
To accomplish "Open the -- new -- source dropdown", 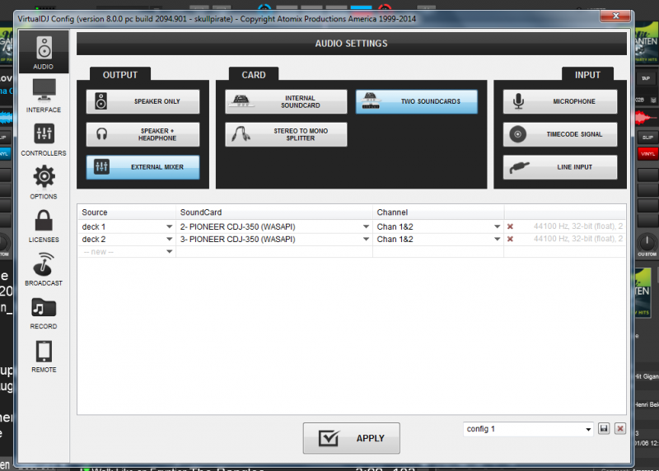I will (169, 252).
